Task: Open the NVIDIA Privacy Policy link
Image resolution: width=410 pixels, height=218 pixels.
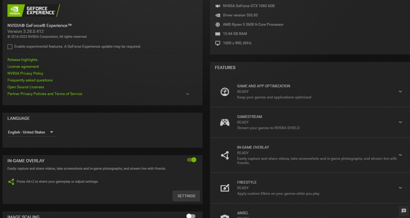Action: pos(25,73)
